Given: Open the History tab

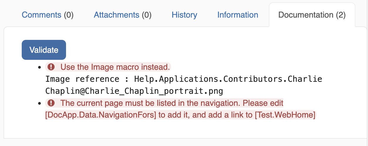Looking at the screenshot, I should pyautogui.click(x=184, y=15).
